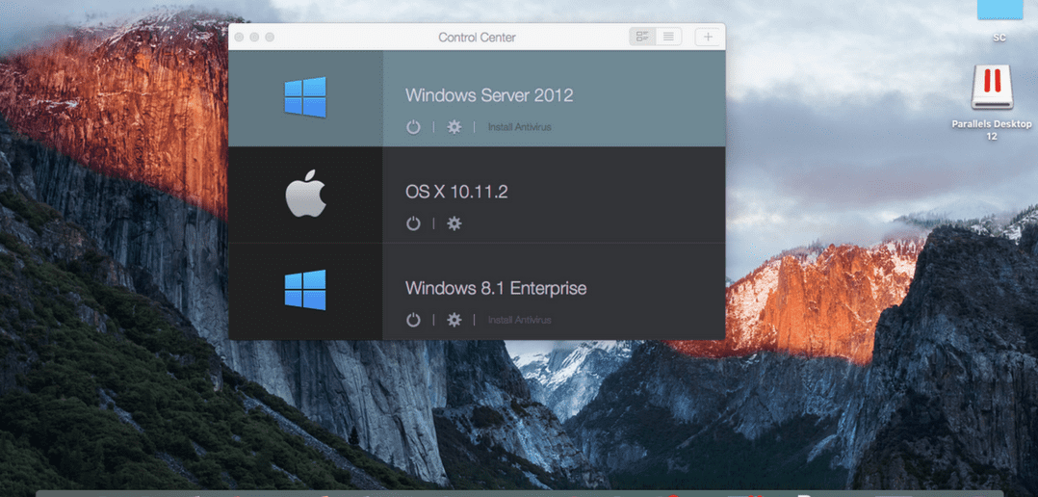Select the Windows 8.1 Enterprise logo thumbnail
Viewport: 1038px width, 497px height.
point(305,290)
